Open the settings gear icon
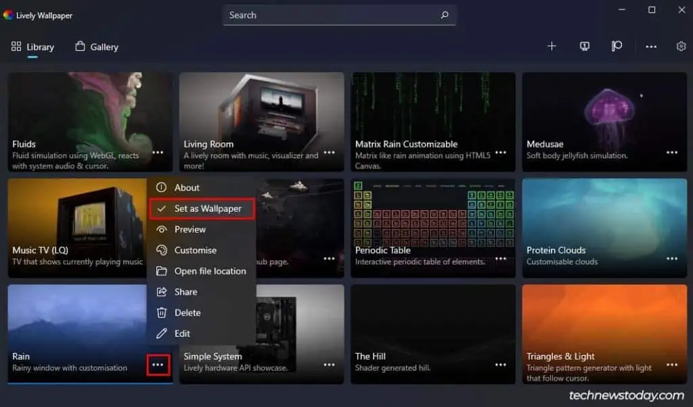Viewport: 693px width, 407px height. (x=681, y=46)
